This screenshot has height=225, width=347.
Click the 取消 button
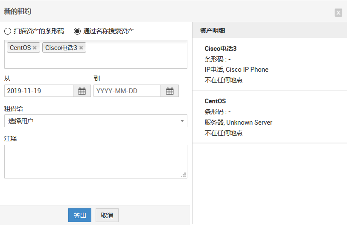pos(107,216)
